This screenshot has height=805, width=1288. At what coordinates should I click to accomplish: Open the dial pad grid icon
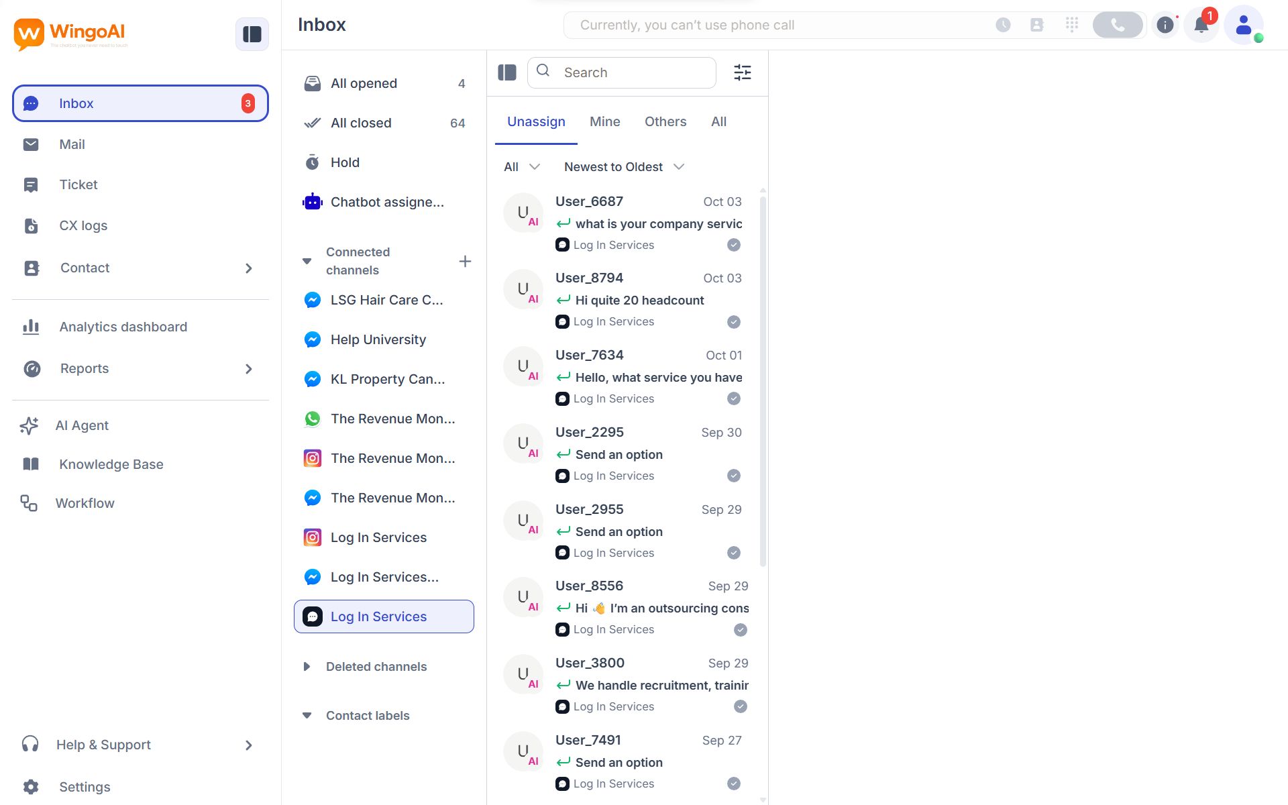(1072, 25)
